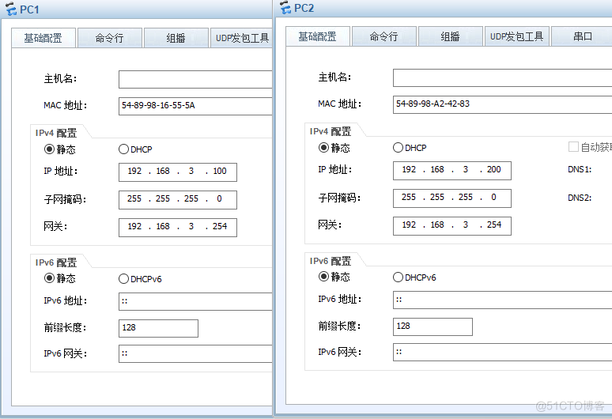
Task: Click the MAC 地址 field in PC2
Action: pos(502,104)
